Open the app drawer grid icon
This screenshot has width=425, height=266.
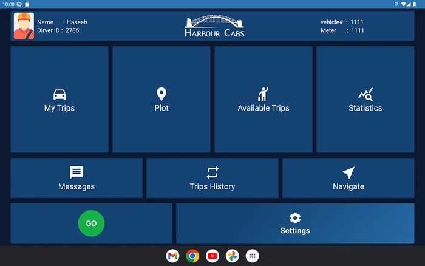coord(253,256)
